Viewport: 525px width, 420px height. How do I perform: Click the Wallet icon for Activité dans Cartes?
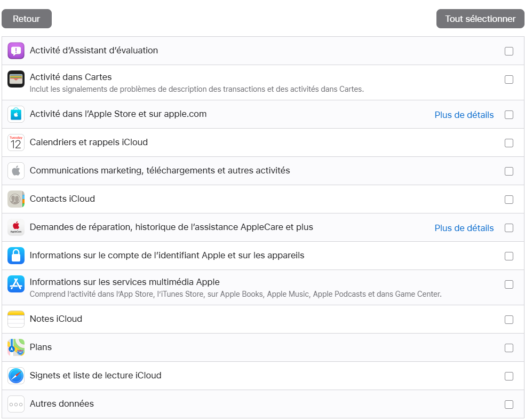tap(16, 79)
